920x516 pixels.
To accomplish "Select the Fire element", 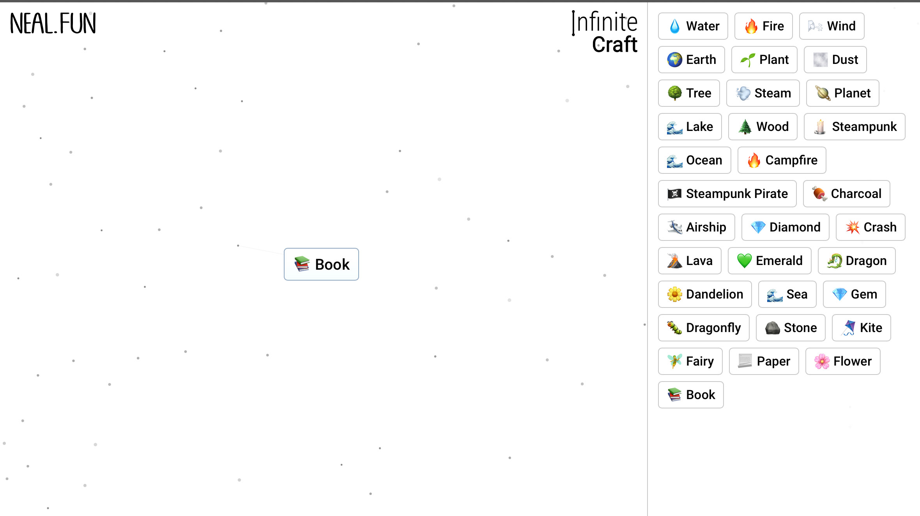I will coord(763,26).
